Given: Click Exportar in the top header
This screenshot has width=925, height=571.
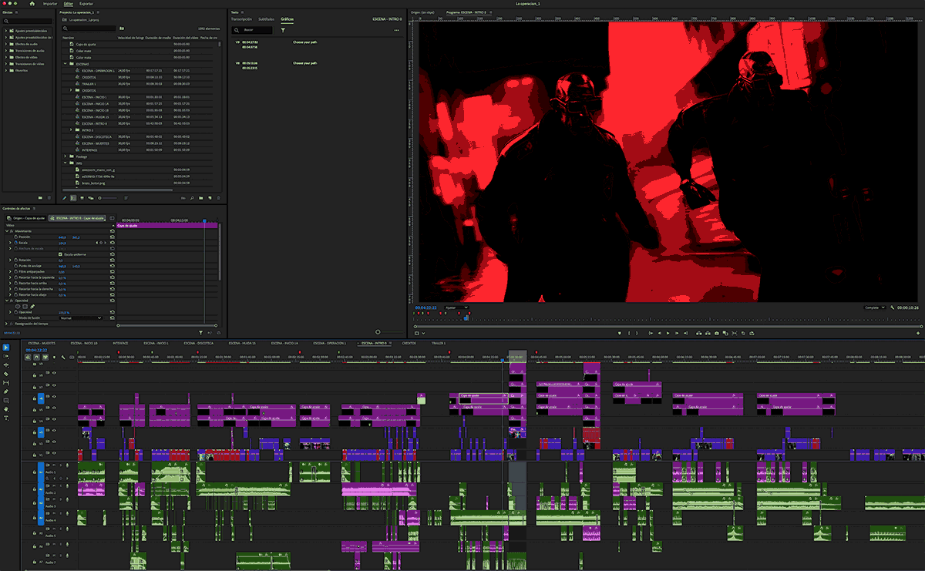Looking at the screenshot, I should pyautogui.click(x=86, y=3).
